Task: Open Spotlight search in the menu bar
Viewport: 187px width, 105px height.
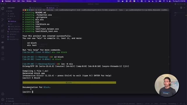Action: point(167,1)
